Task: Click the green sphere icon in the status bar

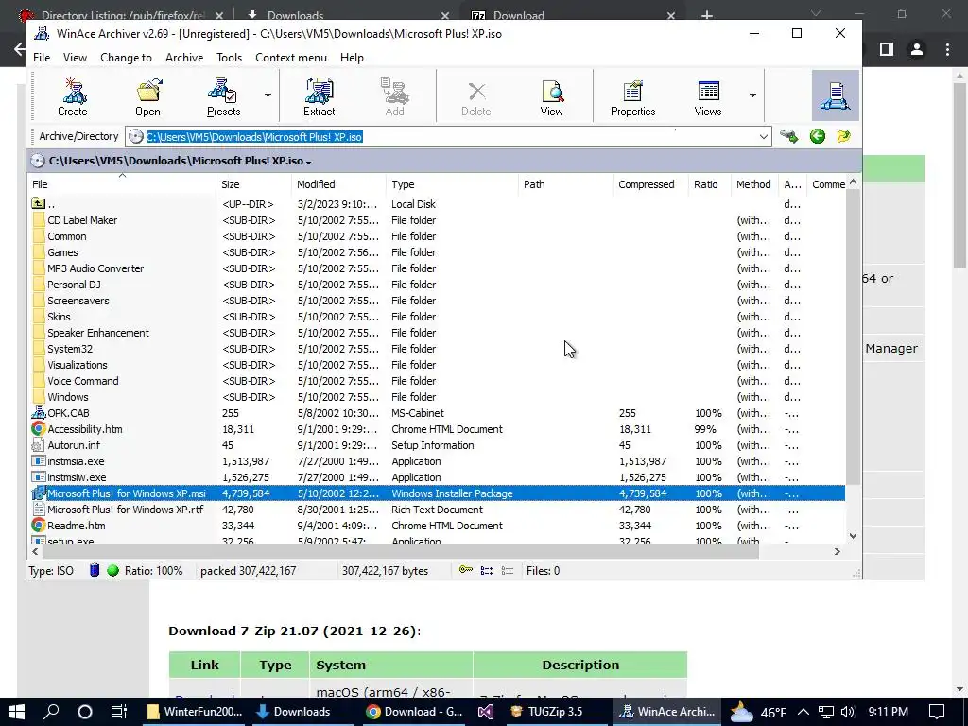Action: pyautogui.click(x=112, y=570)
